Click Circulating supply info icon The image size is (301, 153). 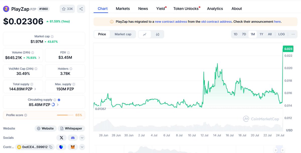[x=55, y=100]
